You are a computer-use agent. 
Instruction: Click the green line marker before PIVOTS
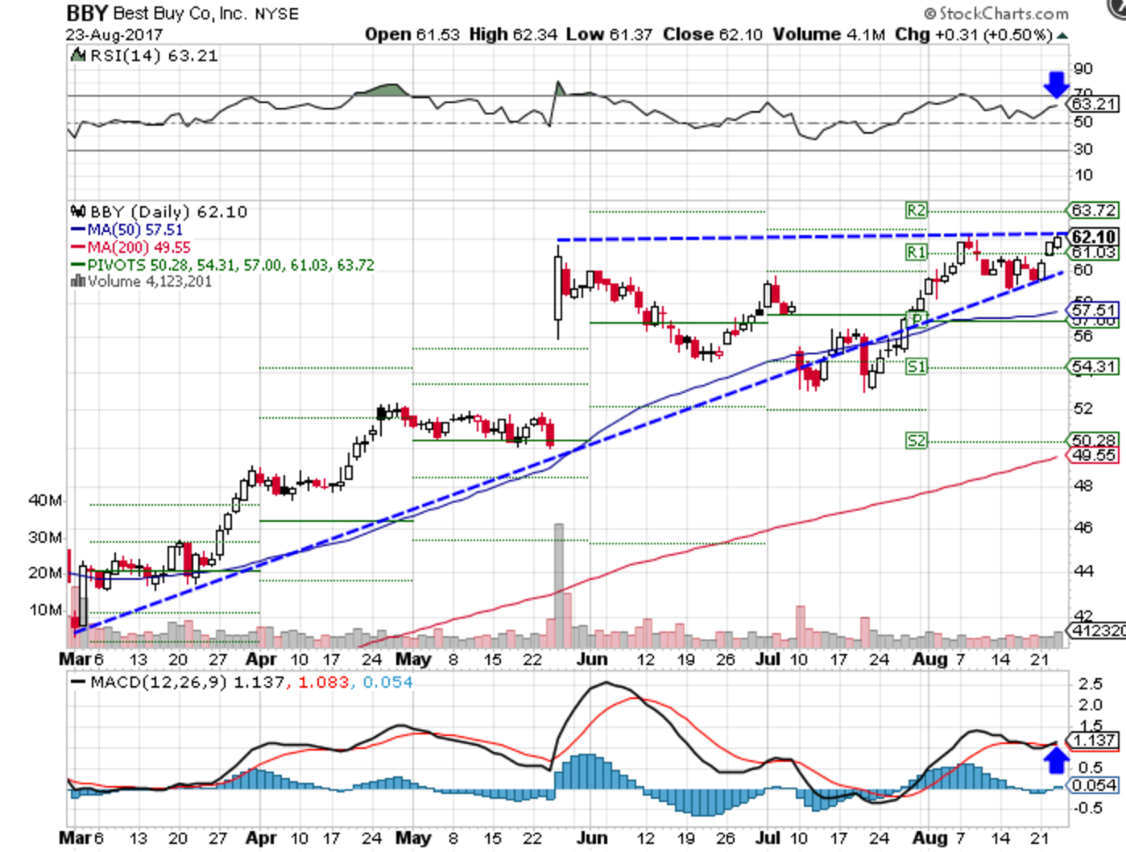click(79, 266)
